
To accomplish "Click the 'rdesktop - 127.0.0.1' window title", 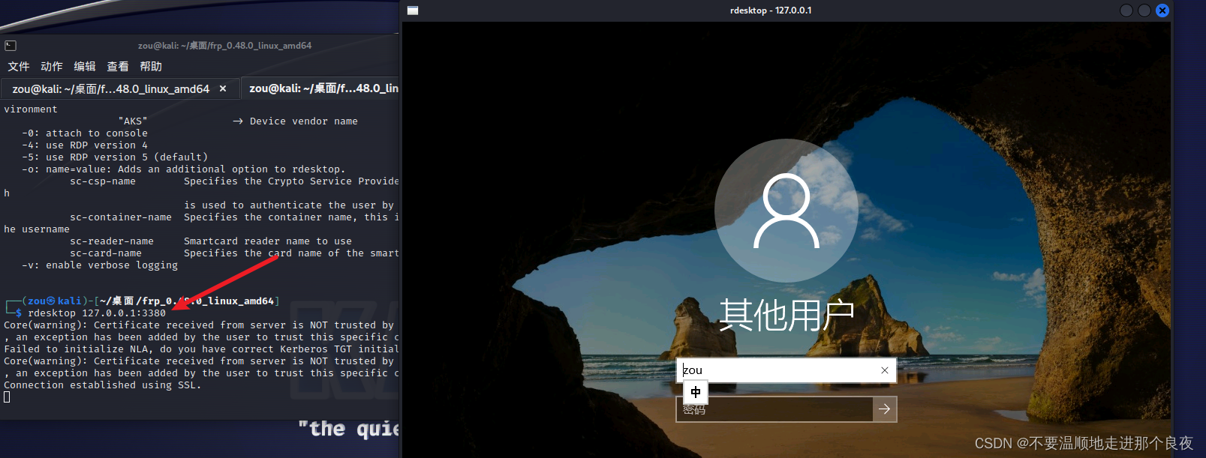I will click(x=771, y=10).
